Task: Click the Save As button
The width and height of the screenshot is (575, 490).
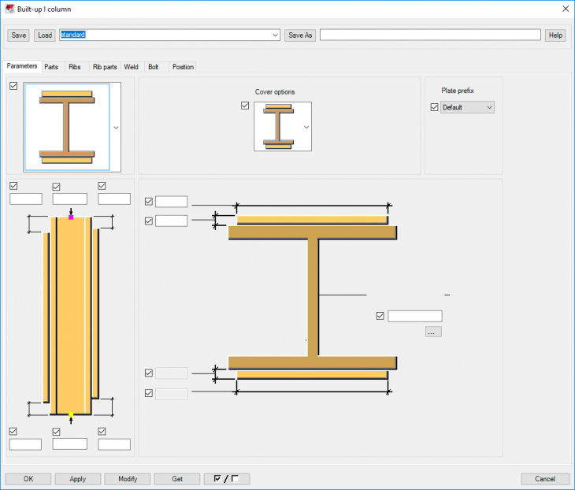Action: pyautogui.click(x=300, y=35)
